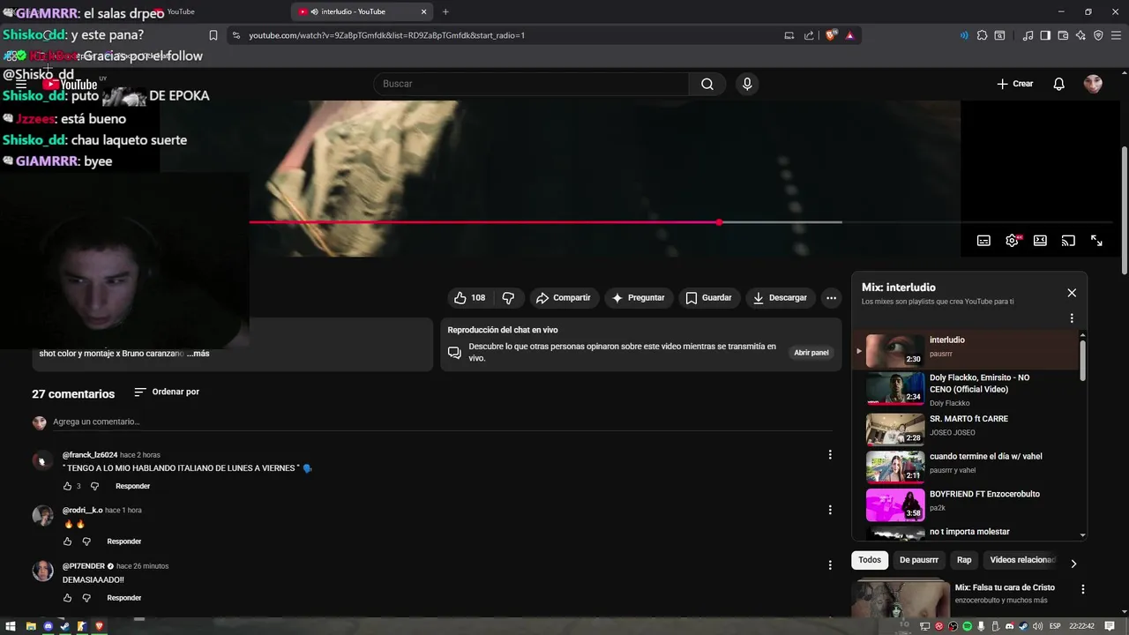Open Discord from the taskbar
The width and height of the screenshot is (1129, 635).
coord(49,626)
